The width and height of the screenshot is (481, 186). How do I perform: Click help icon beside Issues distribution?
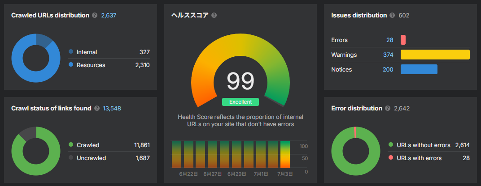point(392,15)
